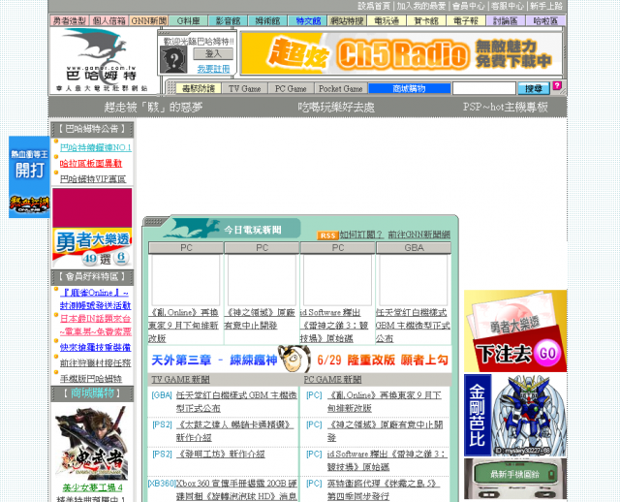Screen dimensions: 620x502
Task: Click the 鬼武者 shop image
Action: 91,443
